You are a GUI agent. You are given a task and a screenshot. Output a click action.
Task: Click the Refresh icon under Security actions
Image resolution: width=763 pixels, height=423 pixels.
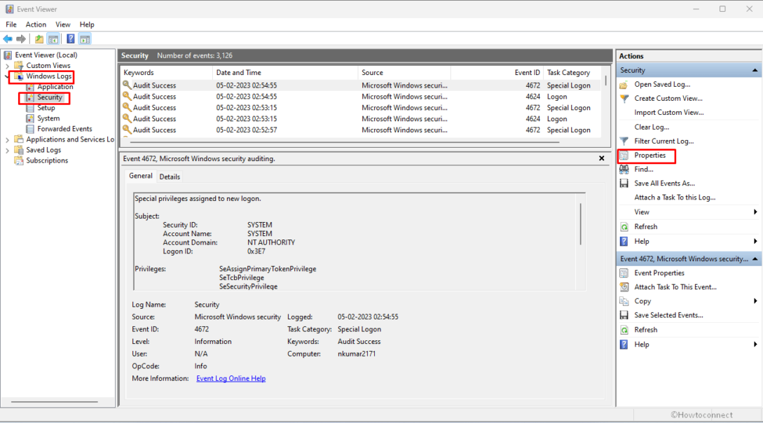(624, 227)
